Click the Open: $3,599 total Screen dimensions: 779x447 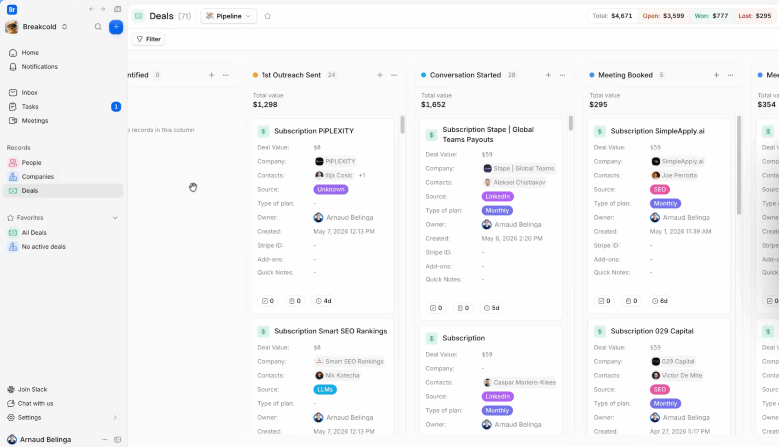(x=663, y=16)
